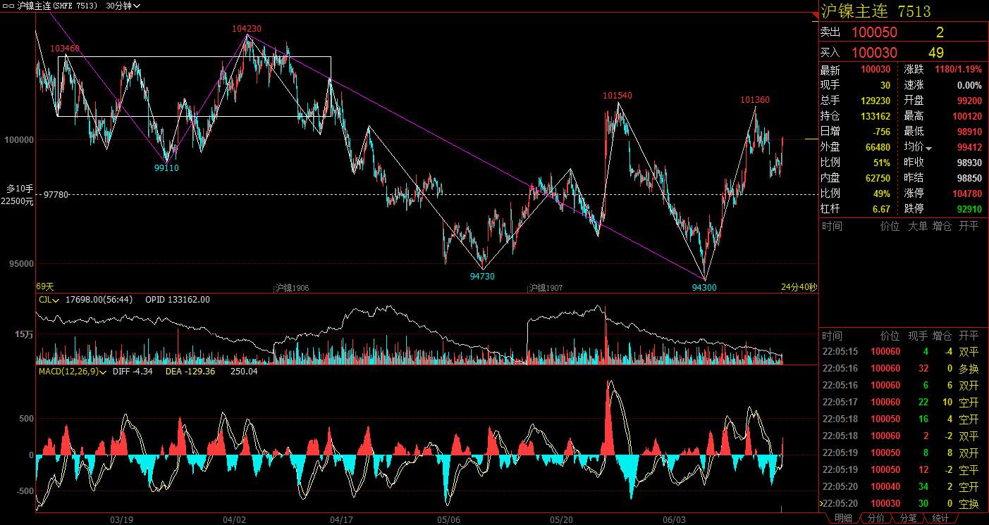Click the 沪镍1906 contract marker on chart
The image size is (989, 525).
[292, 288]
